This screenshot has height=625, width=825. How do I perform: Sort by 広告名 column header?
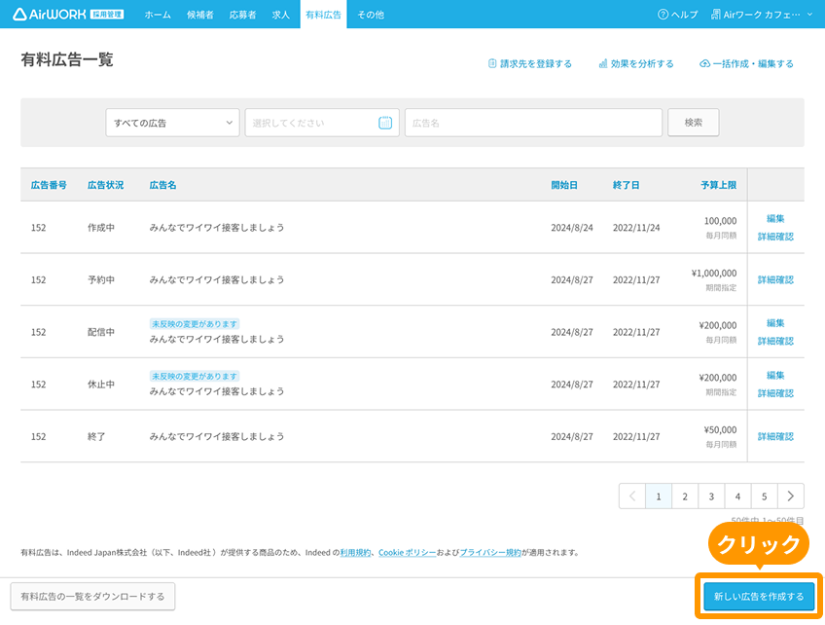click(x=163, y=185)
